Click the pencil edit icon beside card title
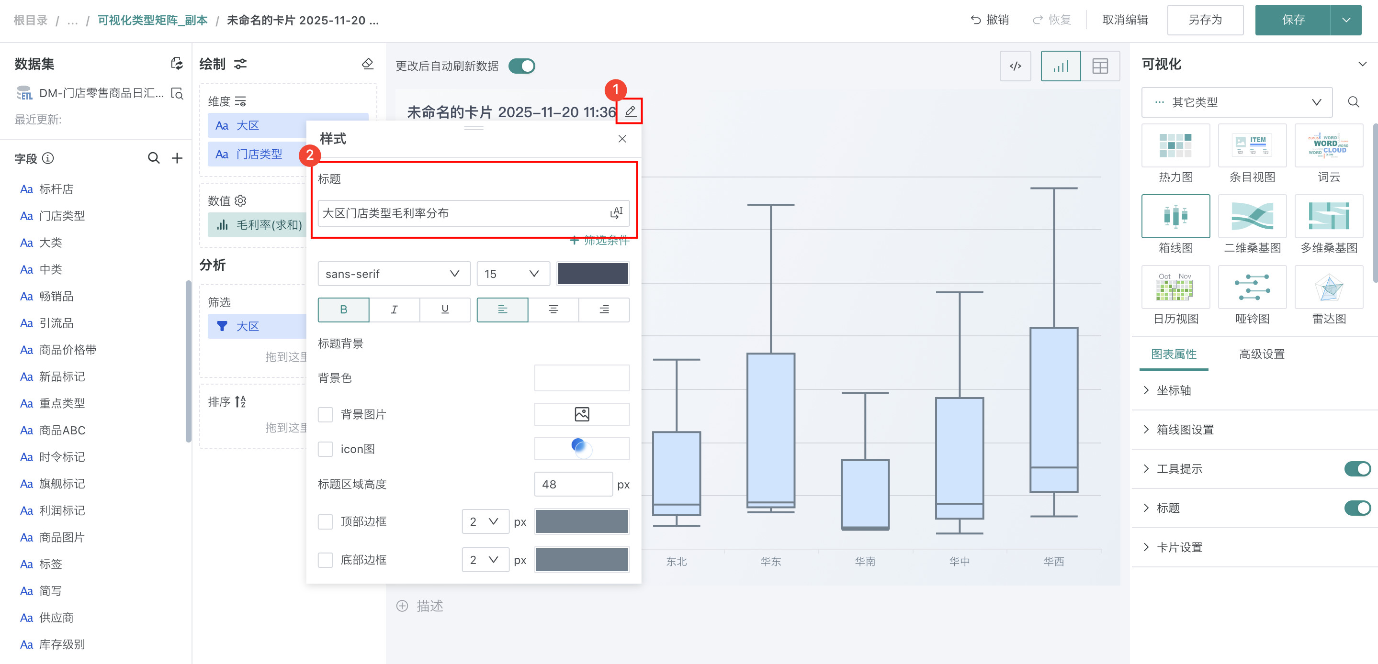1378x664 pixels. [630, 111]
